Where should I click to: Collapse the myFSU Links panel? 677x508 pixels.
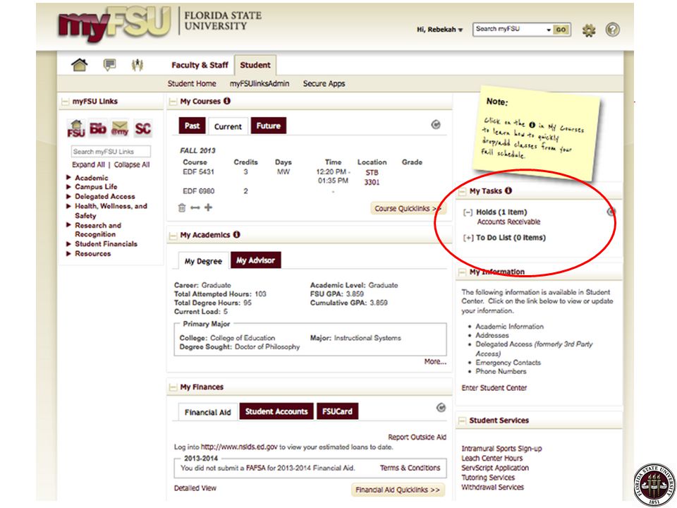pyautogui.click(x=65, y=102)
